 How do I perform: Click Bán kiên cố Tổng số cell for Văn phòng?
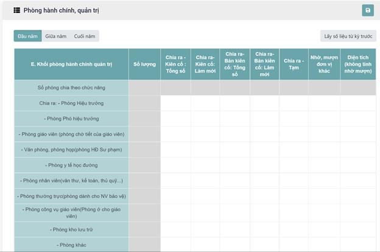coord(234,150)
